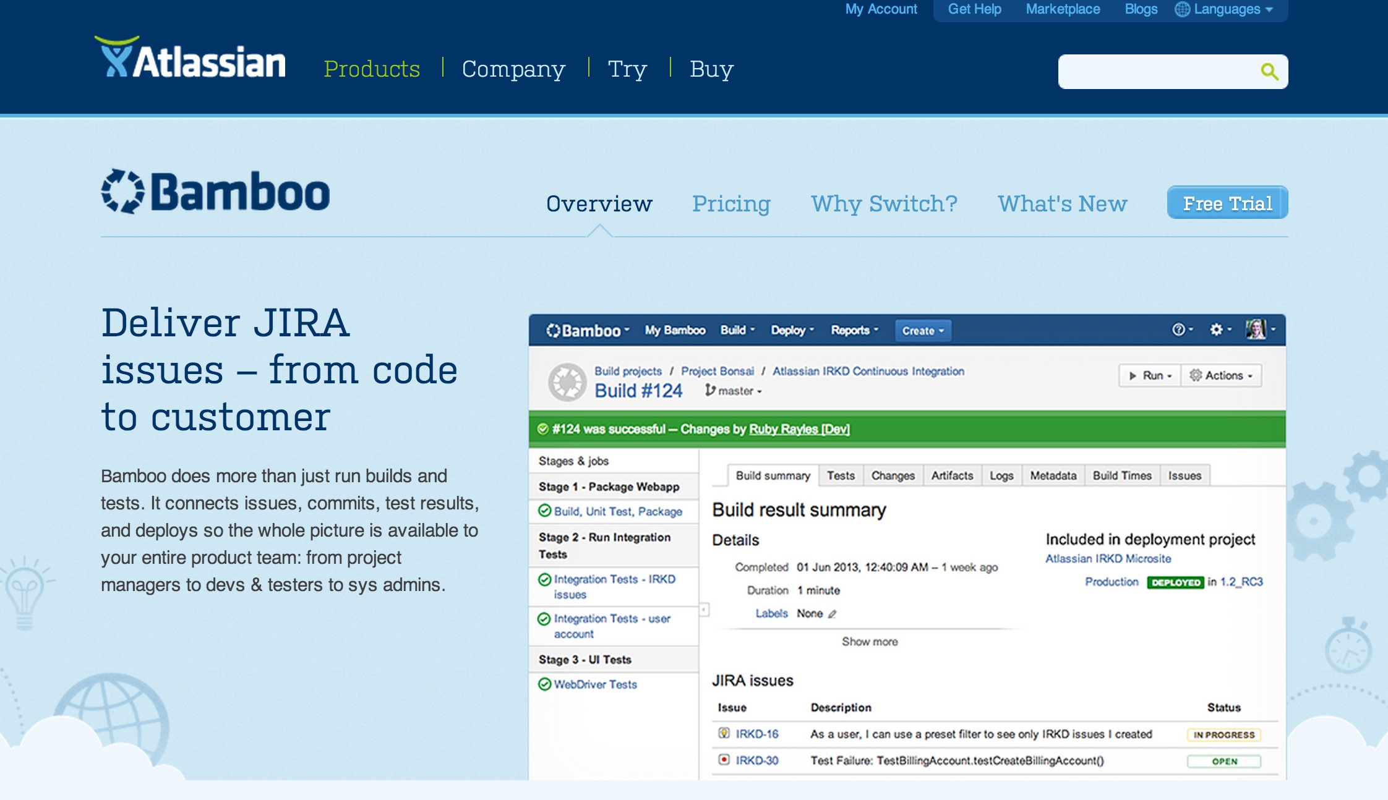Open the Create dropdown in Bamboo

[923, 331]
